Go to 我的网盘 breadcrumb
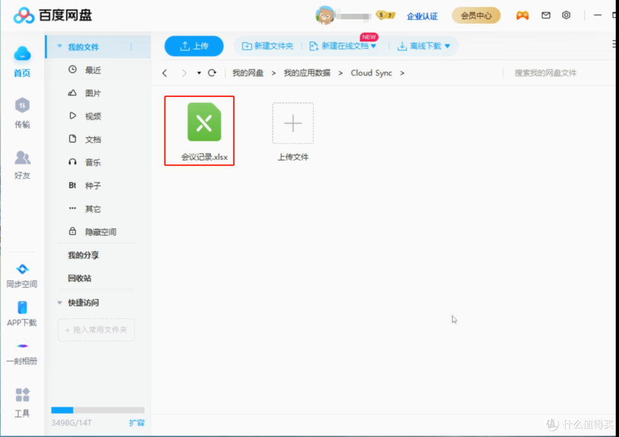 (x=248, y=73)
